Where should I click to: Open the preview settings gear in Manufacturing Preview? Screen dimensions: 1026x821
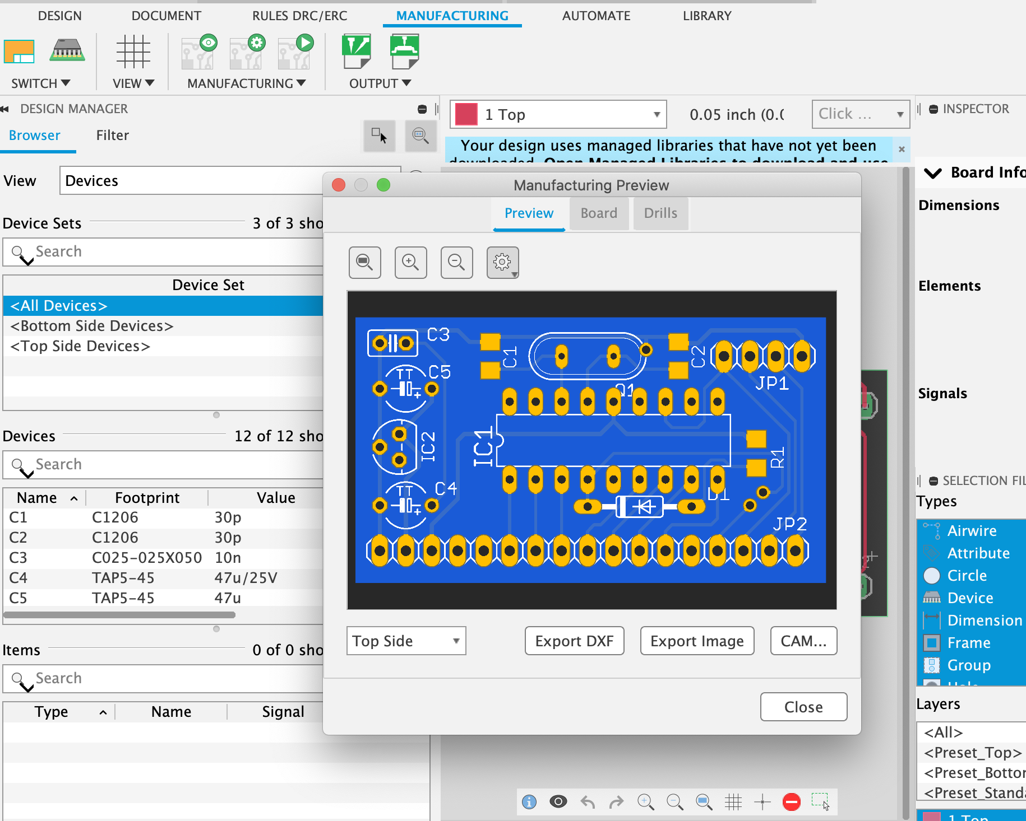(502, 262)
